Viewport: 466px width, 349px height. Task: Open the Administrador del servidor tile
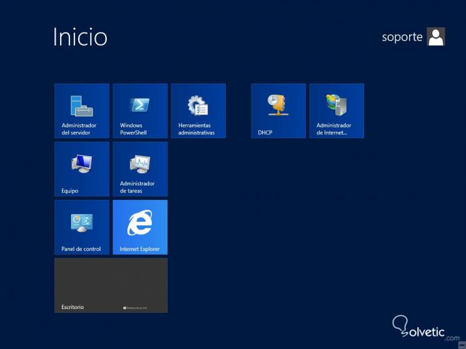tap(82, 111)
